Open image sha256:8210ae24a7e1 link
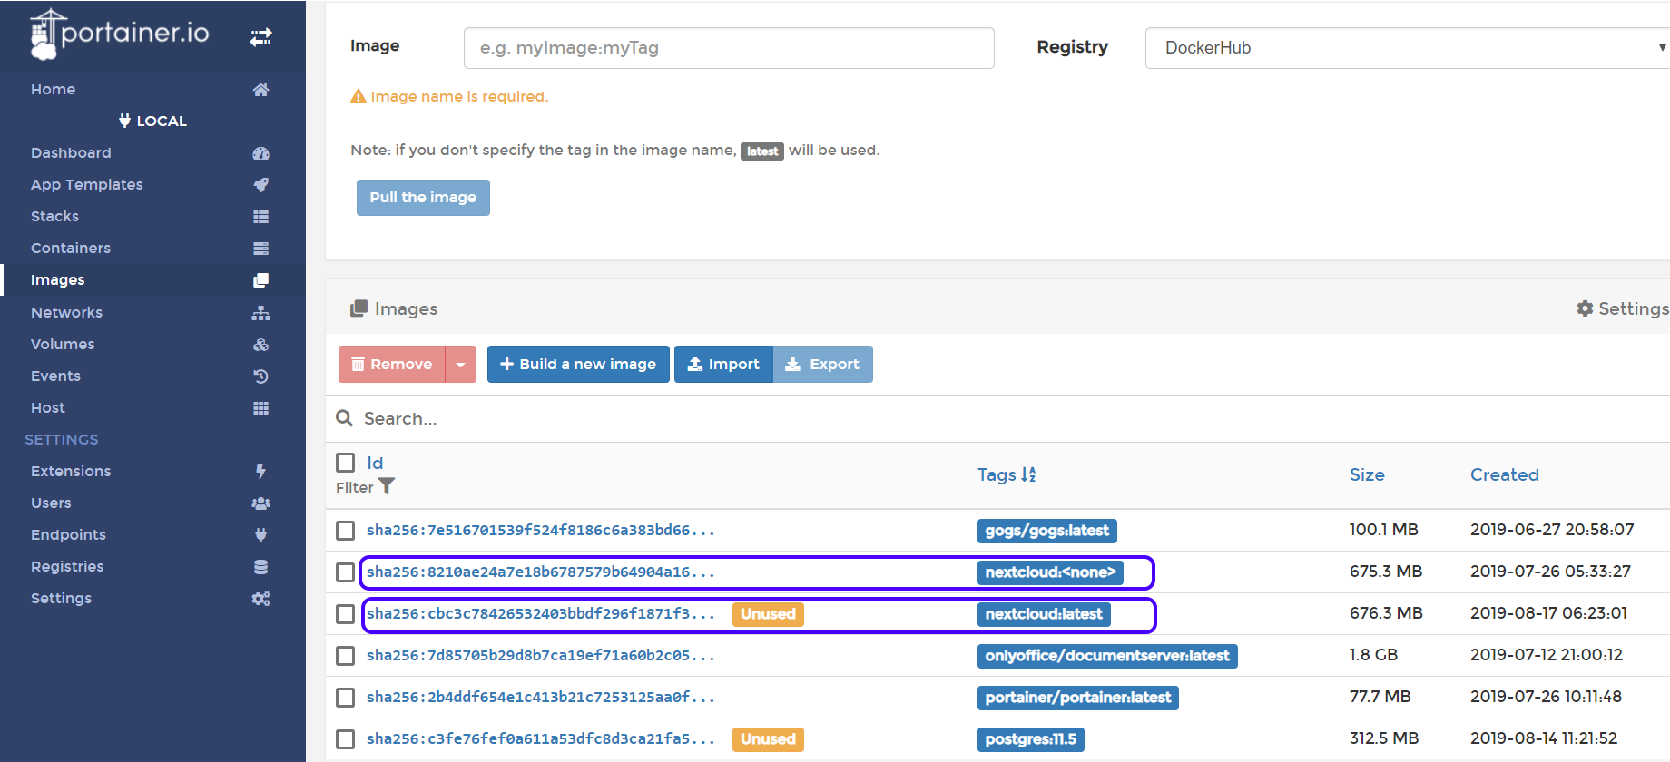 [541, 572]
